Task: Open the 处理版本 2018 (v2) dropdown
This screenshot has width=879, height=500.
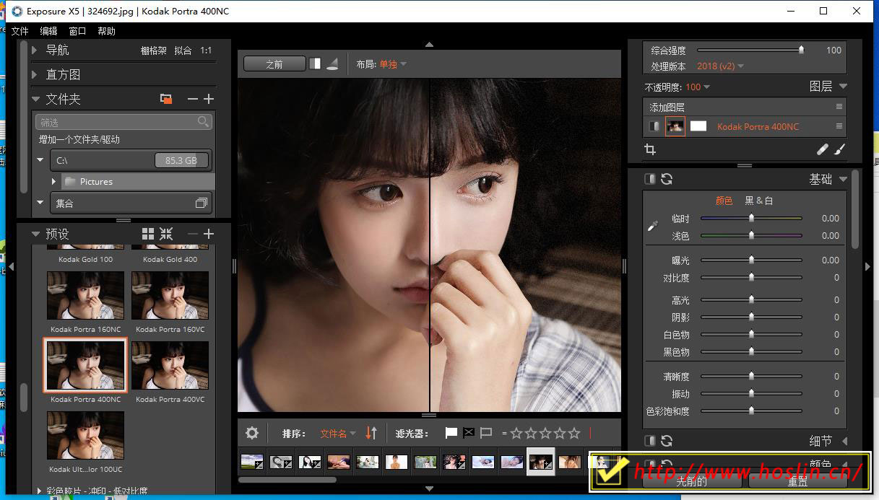Action: tap(720, 66)
